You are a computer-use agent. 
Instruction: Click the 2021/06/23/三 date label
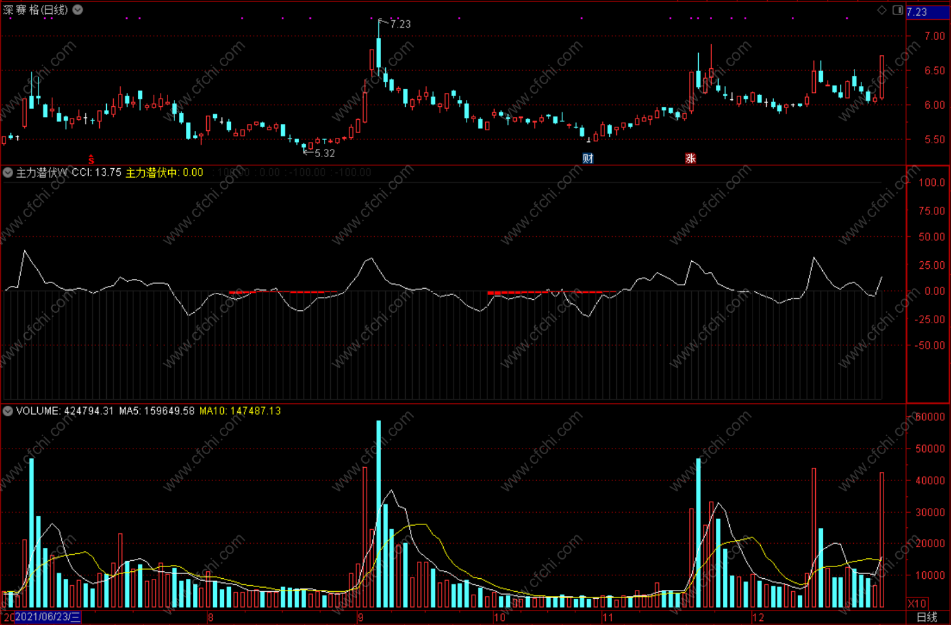(x=48, y=617)
